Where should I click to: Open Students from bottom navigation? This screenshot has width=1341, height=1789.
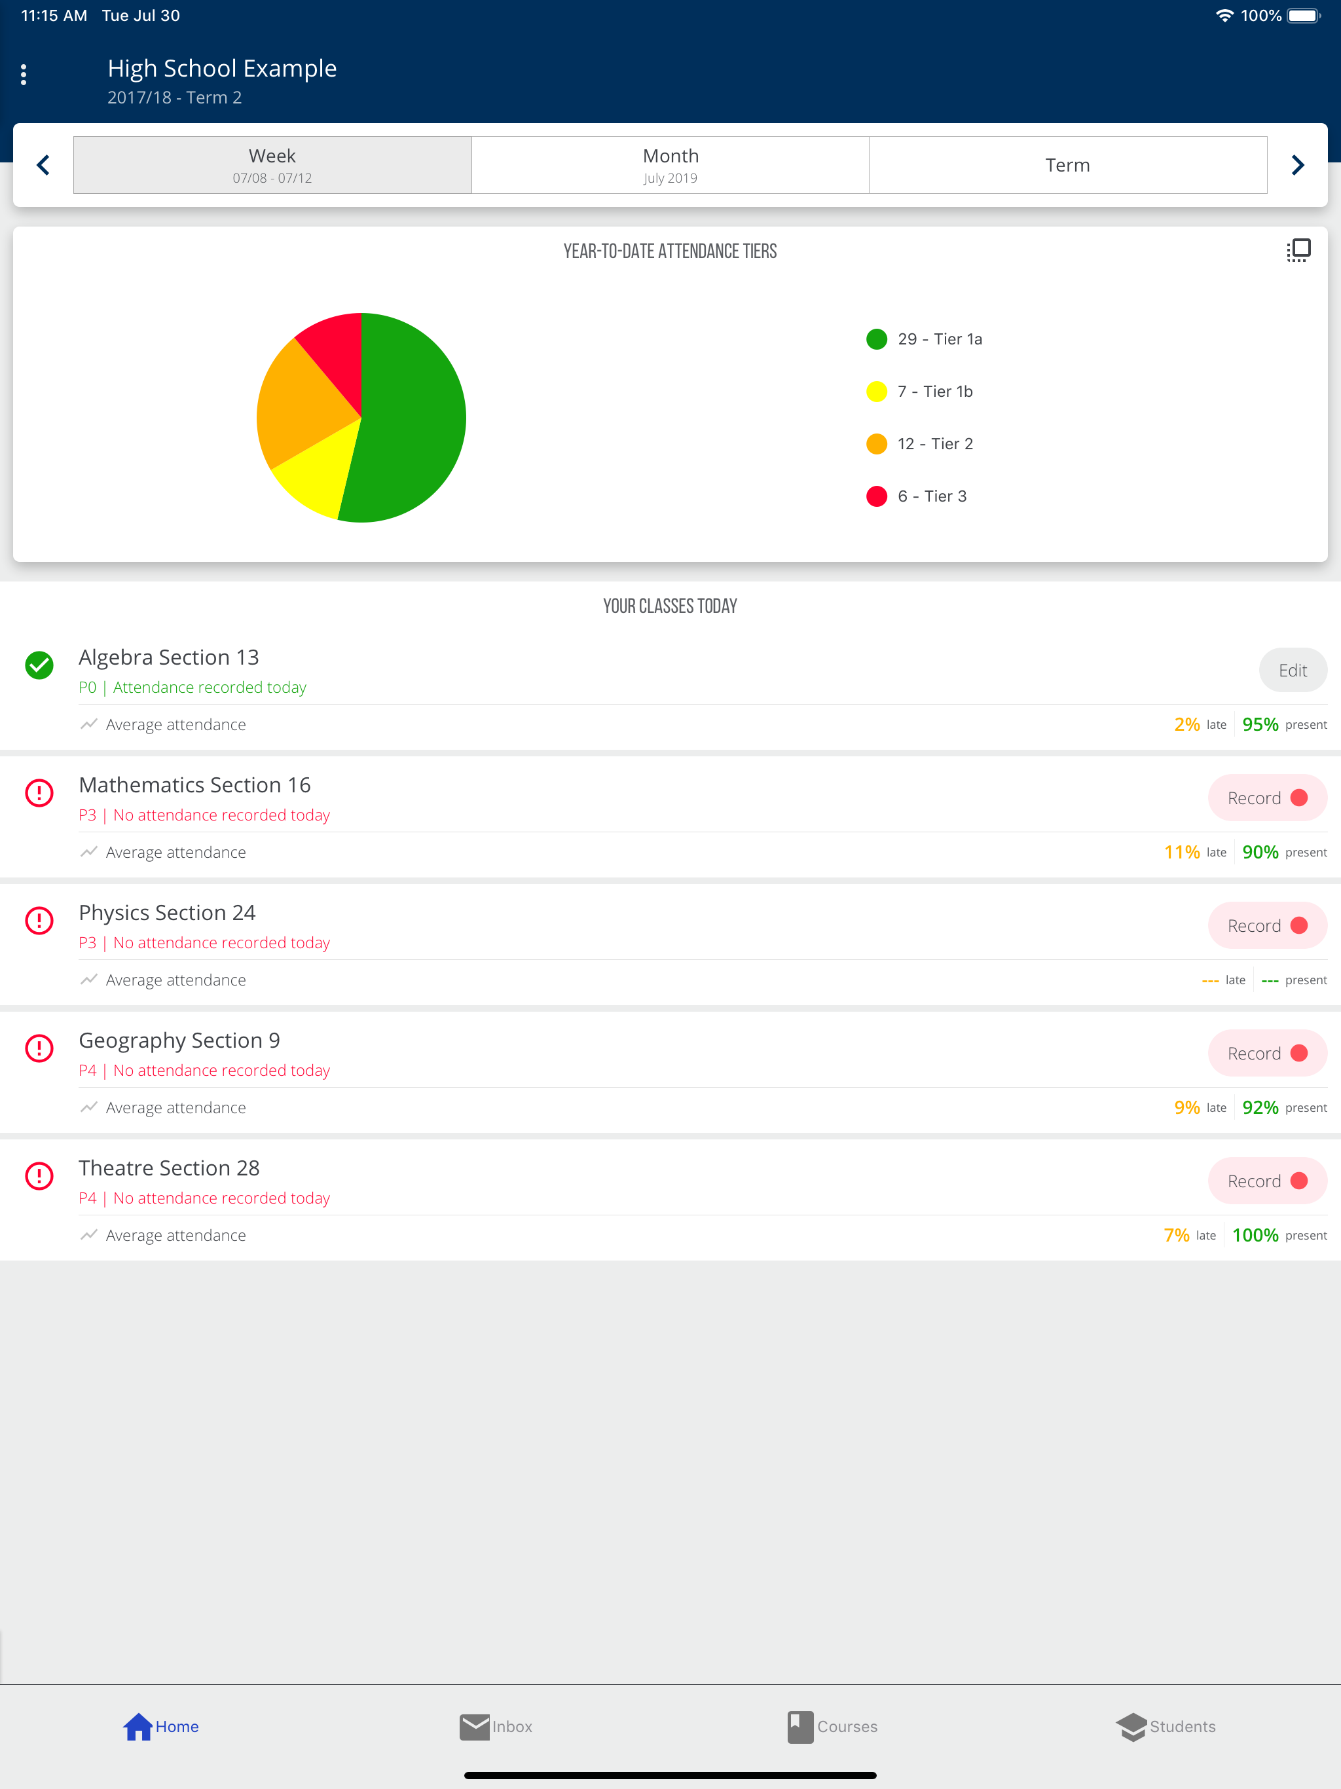click(1166, 1726)
